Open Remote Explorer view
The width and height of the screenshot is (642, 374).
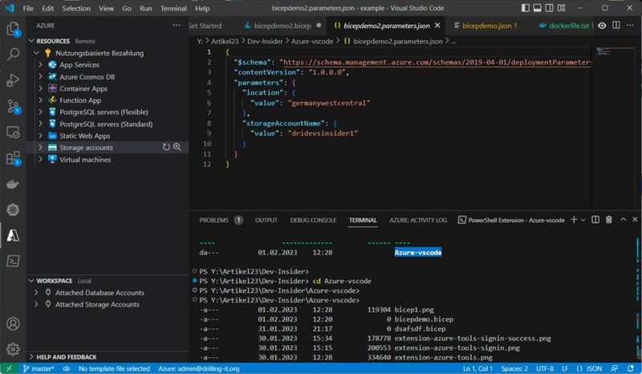point(13,132)
